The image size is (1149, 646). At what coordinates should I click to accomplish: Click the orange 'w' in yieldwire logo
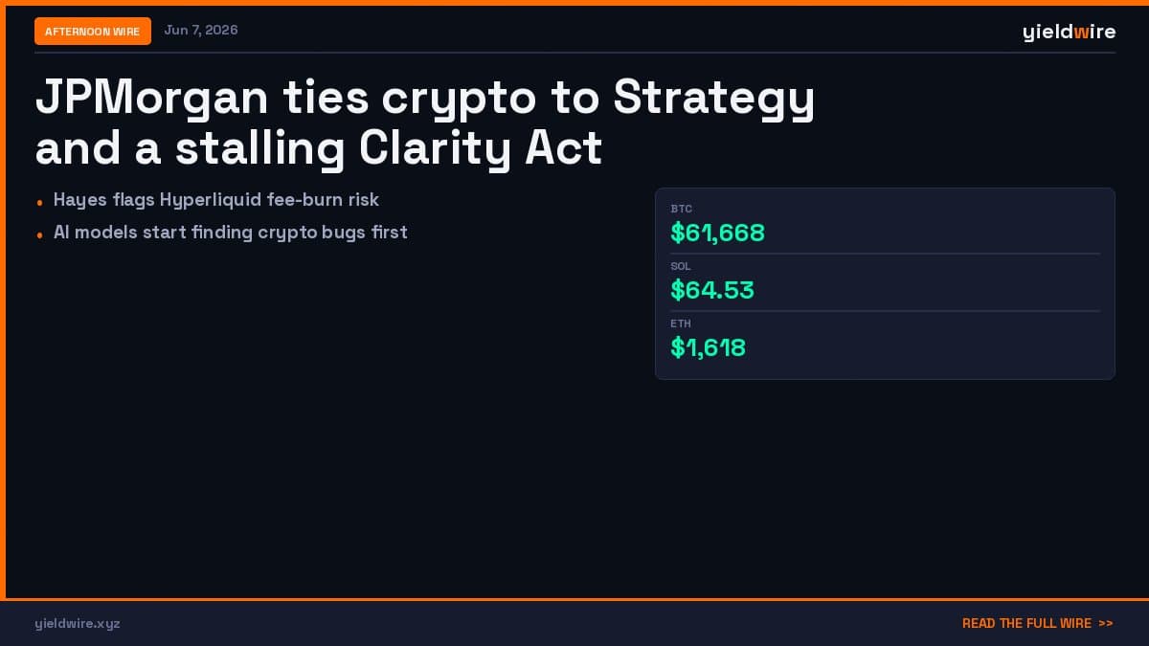tap(1081, 32)
